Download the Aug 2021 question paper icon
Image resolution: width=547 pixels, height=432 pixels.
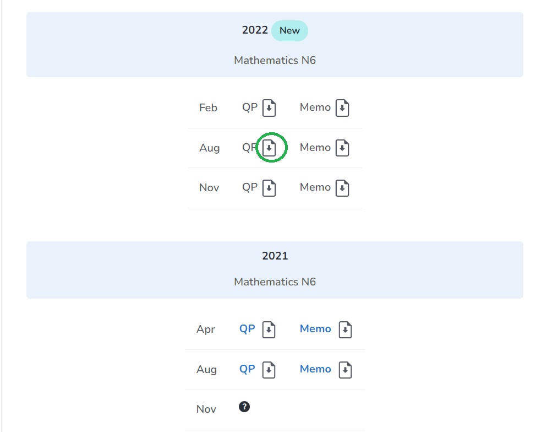coord(269,370)
